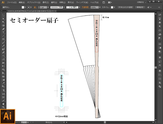Screen dimensions: 163x124
Task: Open the Swatches panel icon
Action: 160,15
